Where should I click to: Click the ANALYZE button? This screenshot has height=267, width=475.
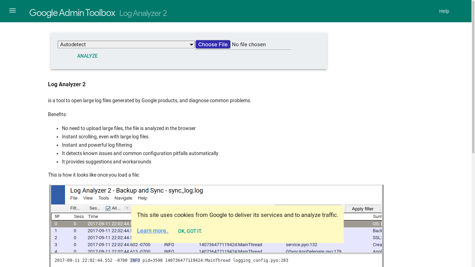point(87,56)
